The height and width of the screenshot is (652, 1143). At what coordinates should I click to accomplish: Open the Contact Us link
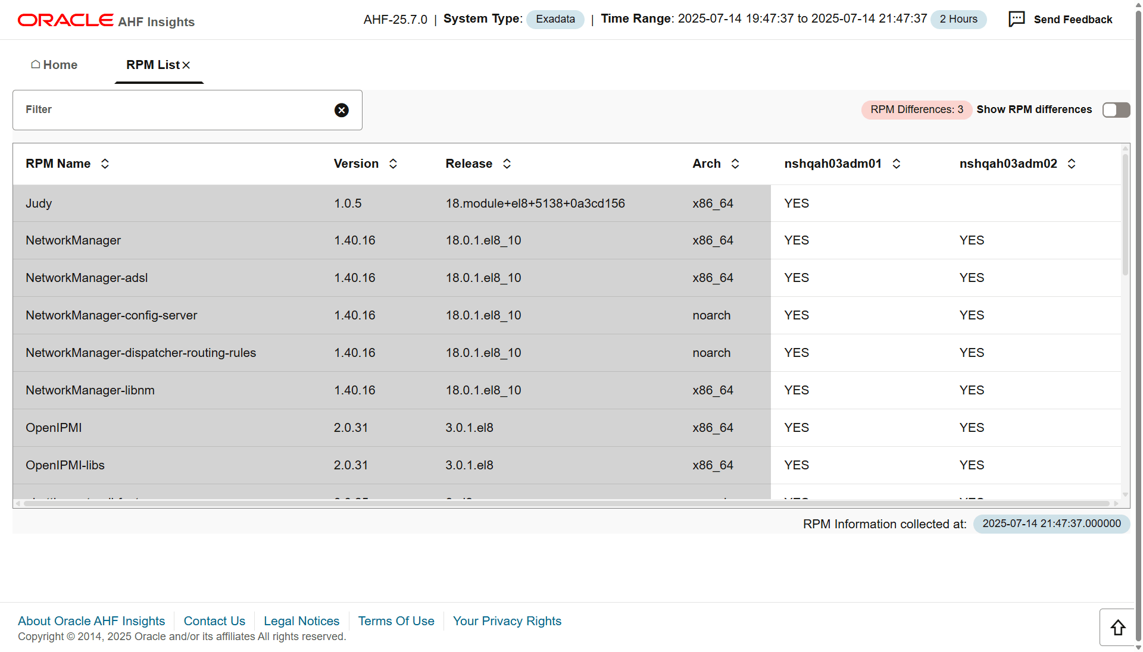click(x=214, y=621)
